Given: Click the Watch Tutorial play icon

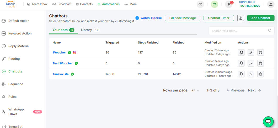Looking at the screenshot, I should [137, 18].
